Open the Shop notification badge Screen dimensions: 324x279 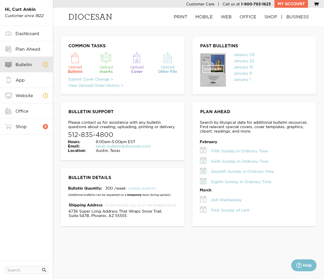(45, 127)
